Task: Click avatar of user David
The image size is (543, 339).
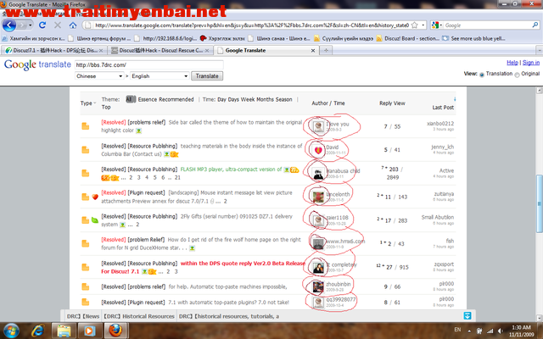Action: click(x=318, y=150)
